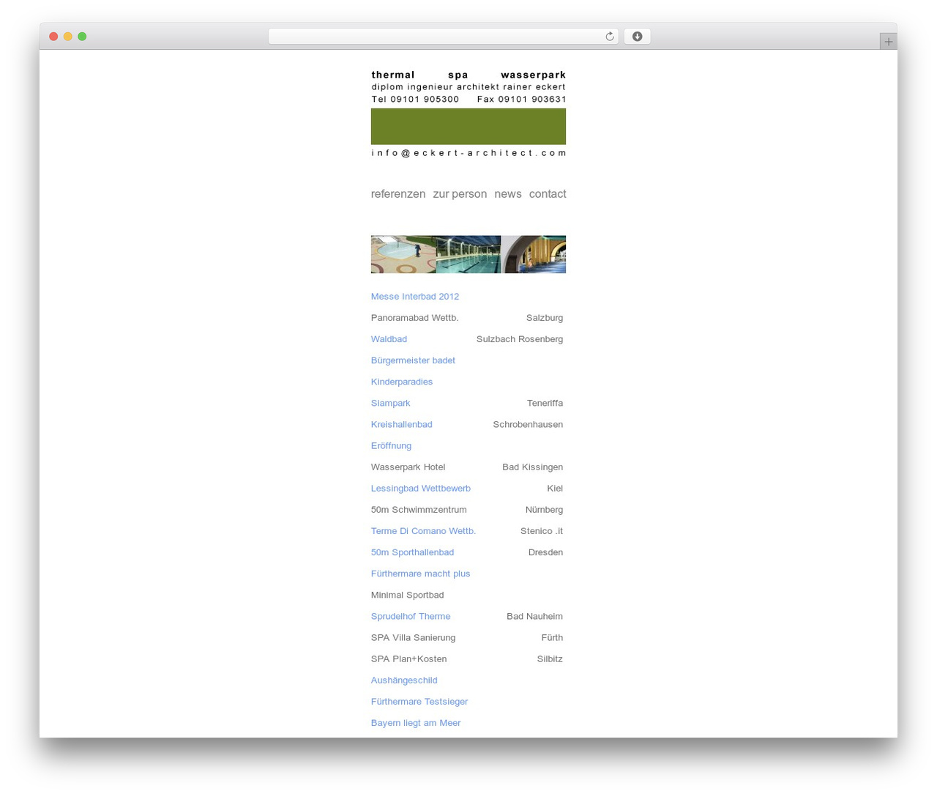Open the news menu item
937x794 pixels.
tap(508, 194)
